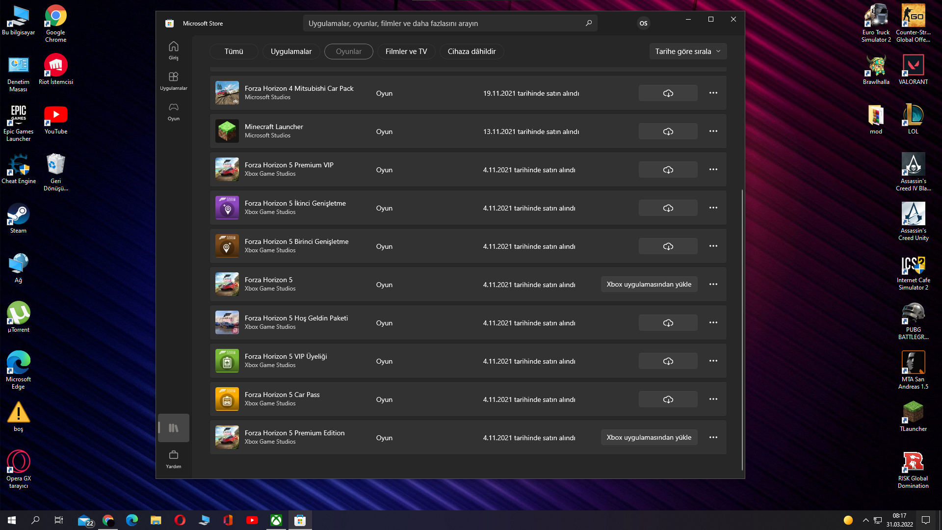The image size is (942, 530).
Task: Open Steam desktop shortcut
Action: [18, 218]
